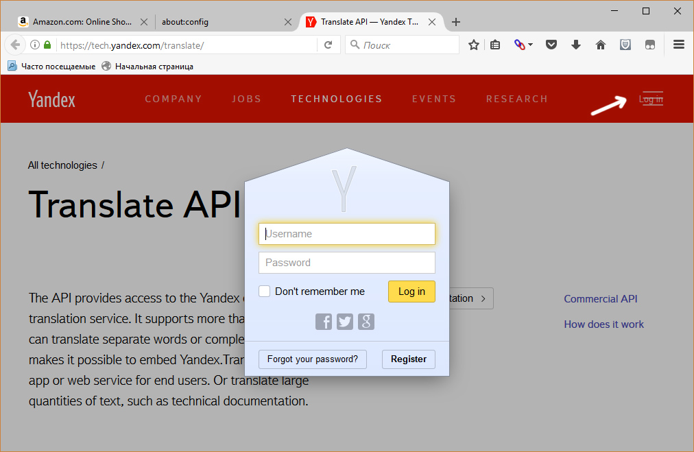Open the JOBS menu item
This screenshot has width=694, height=452.
coord(246,99)
